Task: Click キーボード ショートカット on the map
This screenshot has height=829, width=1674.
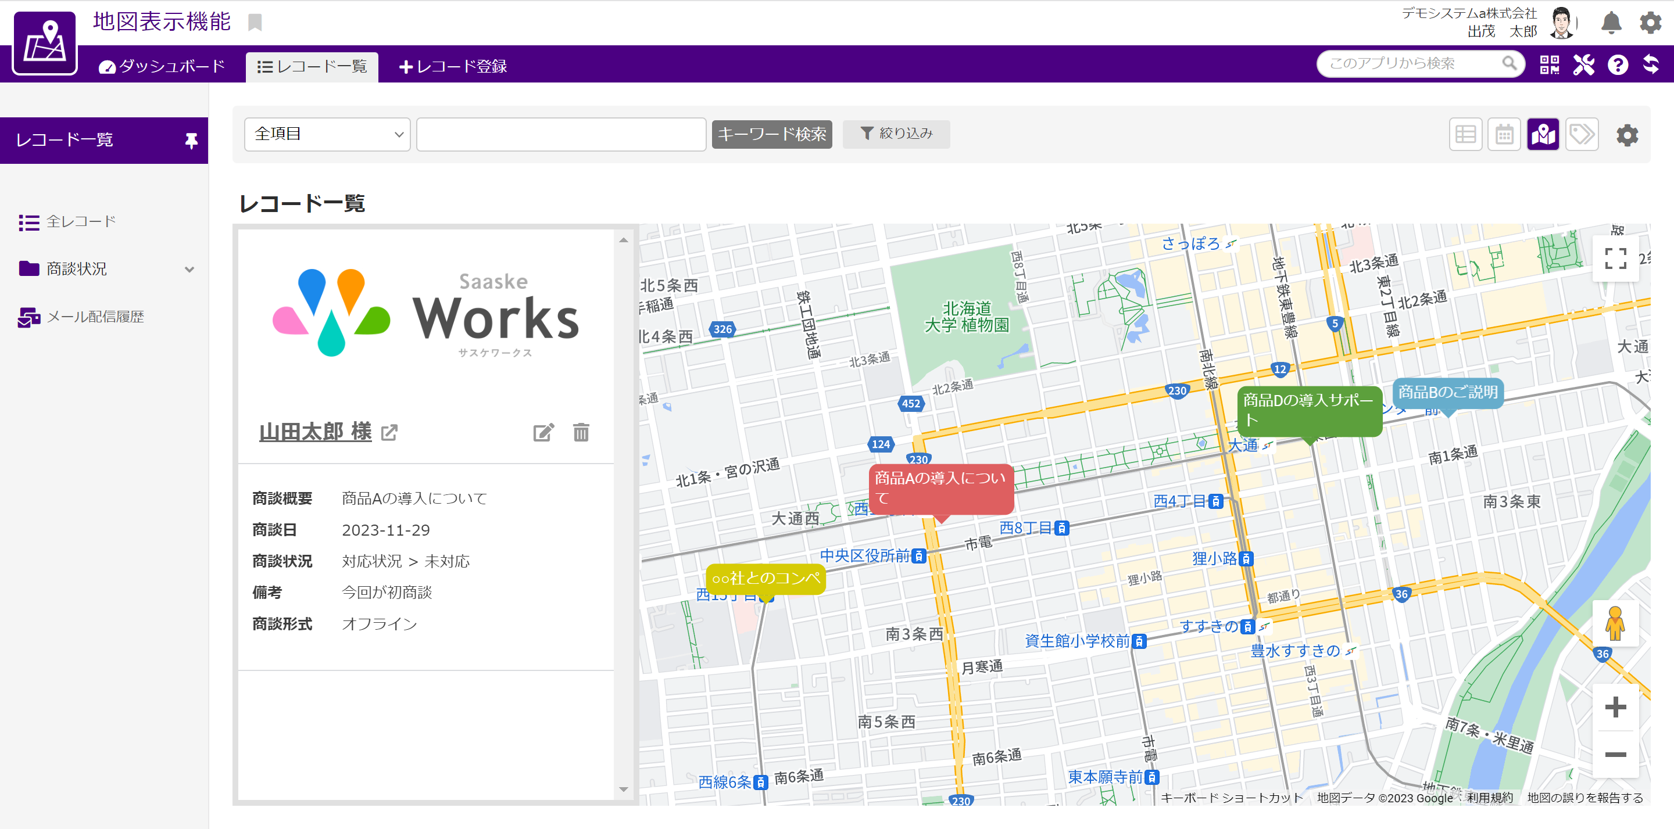Action: (1232, 798)
